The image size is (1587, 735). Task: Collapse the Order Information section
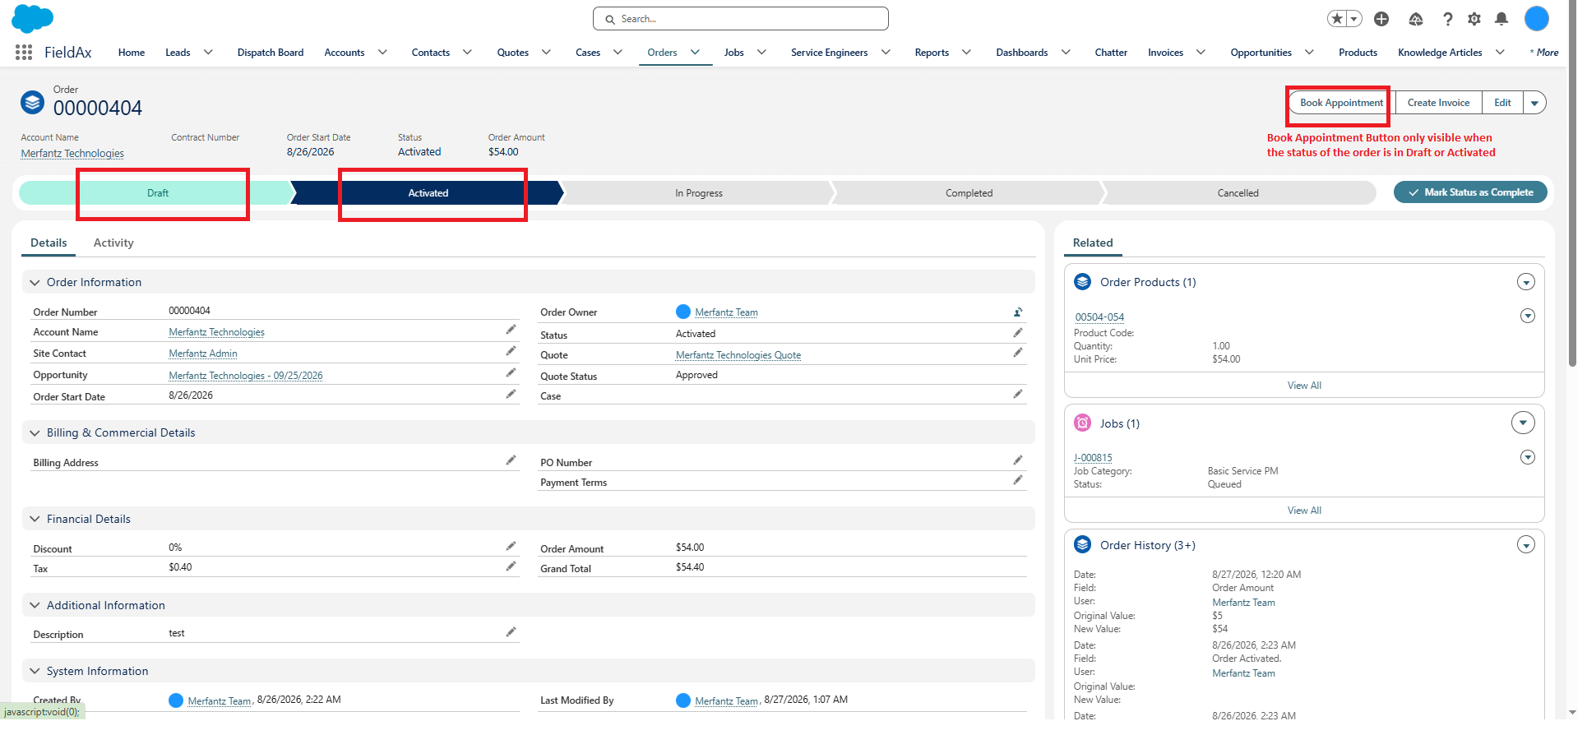click(35, 283)
